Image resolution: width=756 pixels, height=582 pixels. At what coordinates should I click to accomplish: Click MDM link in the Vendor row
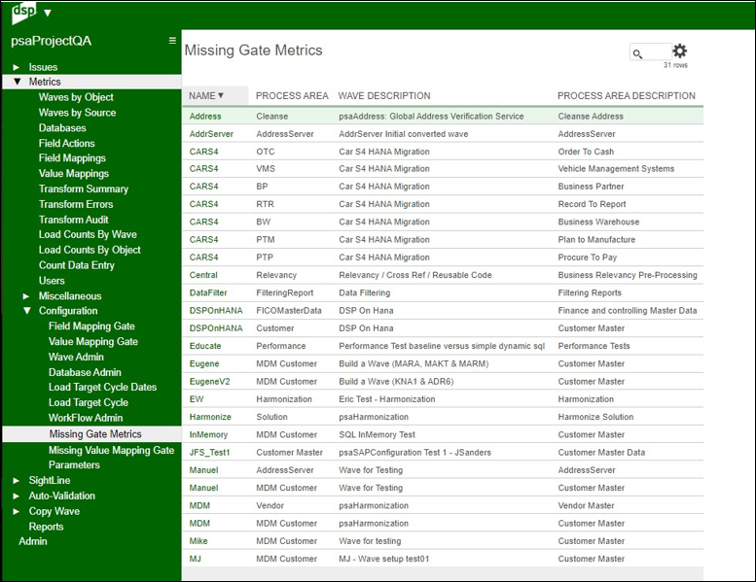coord(199,506)
